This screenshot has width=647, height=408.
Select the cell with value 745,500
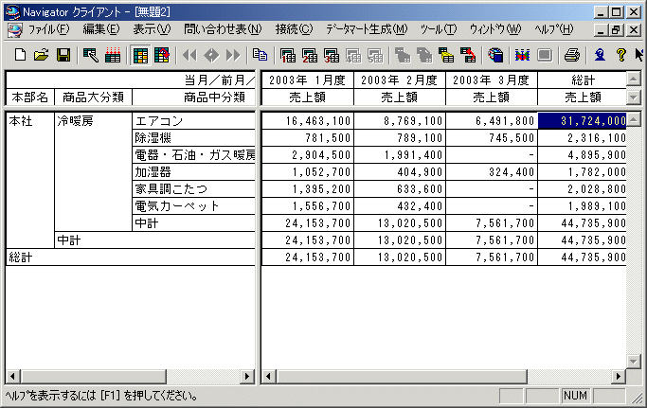click(x=492, y=138)
